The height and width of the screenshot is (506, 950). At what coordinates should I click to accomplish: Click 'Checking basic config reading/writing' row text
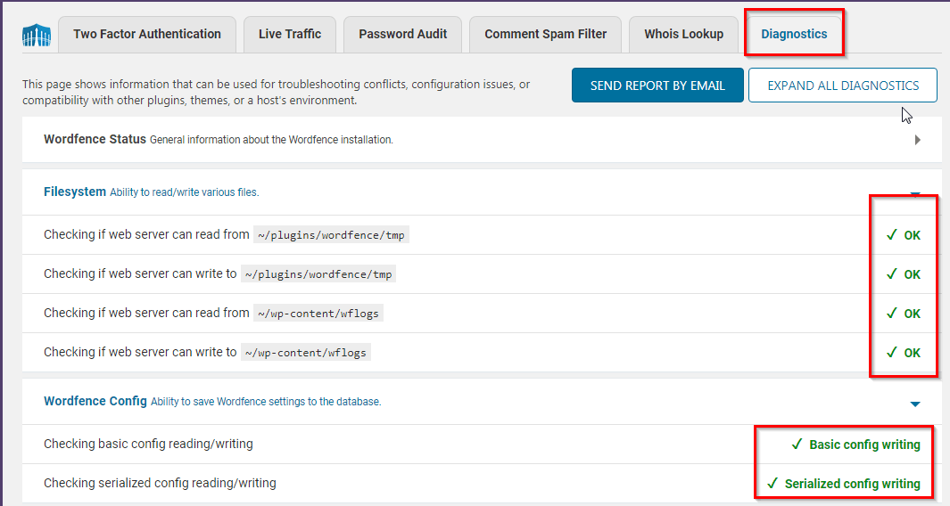(x=148, y=444)
